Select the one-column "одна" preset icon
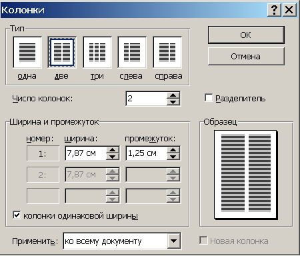 click(x=27, y=53)
